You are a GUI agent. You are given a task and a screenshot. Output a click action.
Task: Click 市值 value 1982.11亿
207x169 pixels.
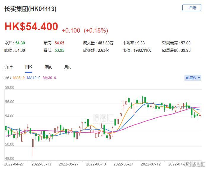(142, 50)
